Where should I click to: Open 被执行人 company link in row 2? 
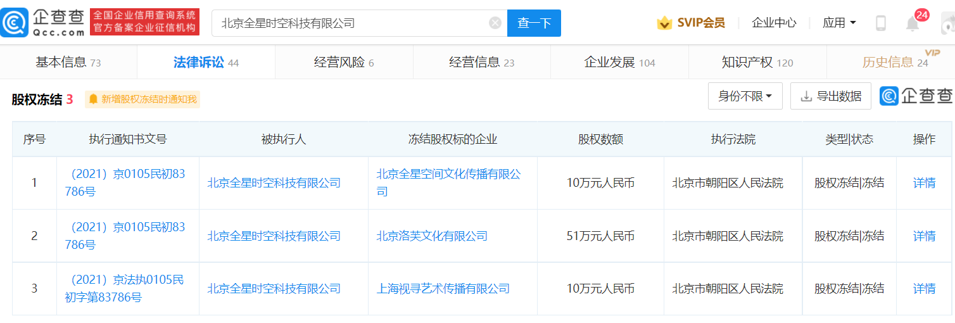[274, 236]
